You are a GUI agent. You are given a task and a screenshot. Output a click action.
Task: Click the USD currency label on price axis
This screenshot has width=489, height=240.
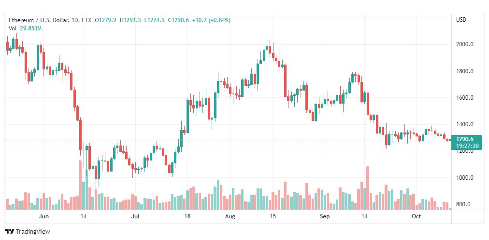click(x=461, y=20)
